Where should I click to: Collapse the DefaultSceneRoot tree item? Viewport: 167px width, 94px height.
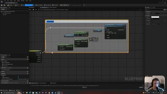2,13
